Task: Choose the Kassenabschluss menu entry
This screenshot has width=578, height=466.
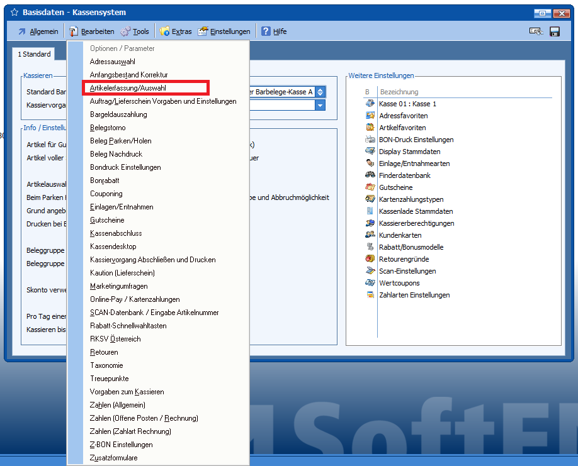Action: point(116,233)
